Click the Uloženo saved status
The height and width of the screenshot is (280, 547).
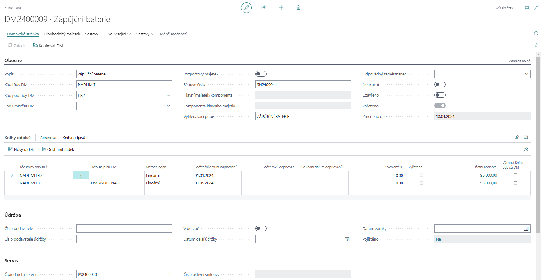pos(505,8)
